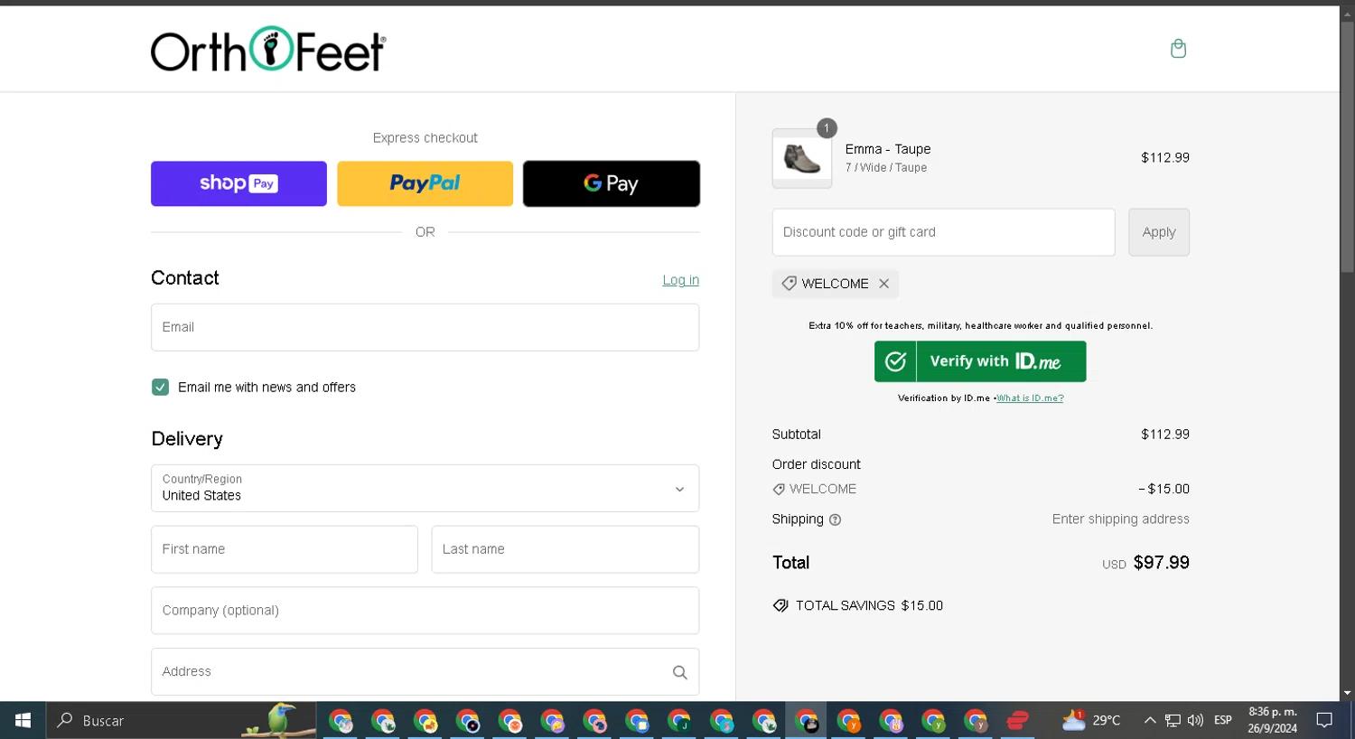Click the Discount code or gift card field
The image size is (1355, 739).
point(943,232)
